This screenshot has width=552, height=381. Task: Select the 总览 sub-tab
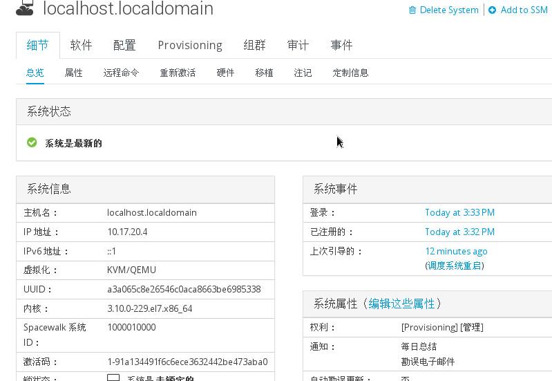pyautogui.click(x=35, y=73)
